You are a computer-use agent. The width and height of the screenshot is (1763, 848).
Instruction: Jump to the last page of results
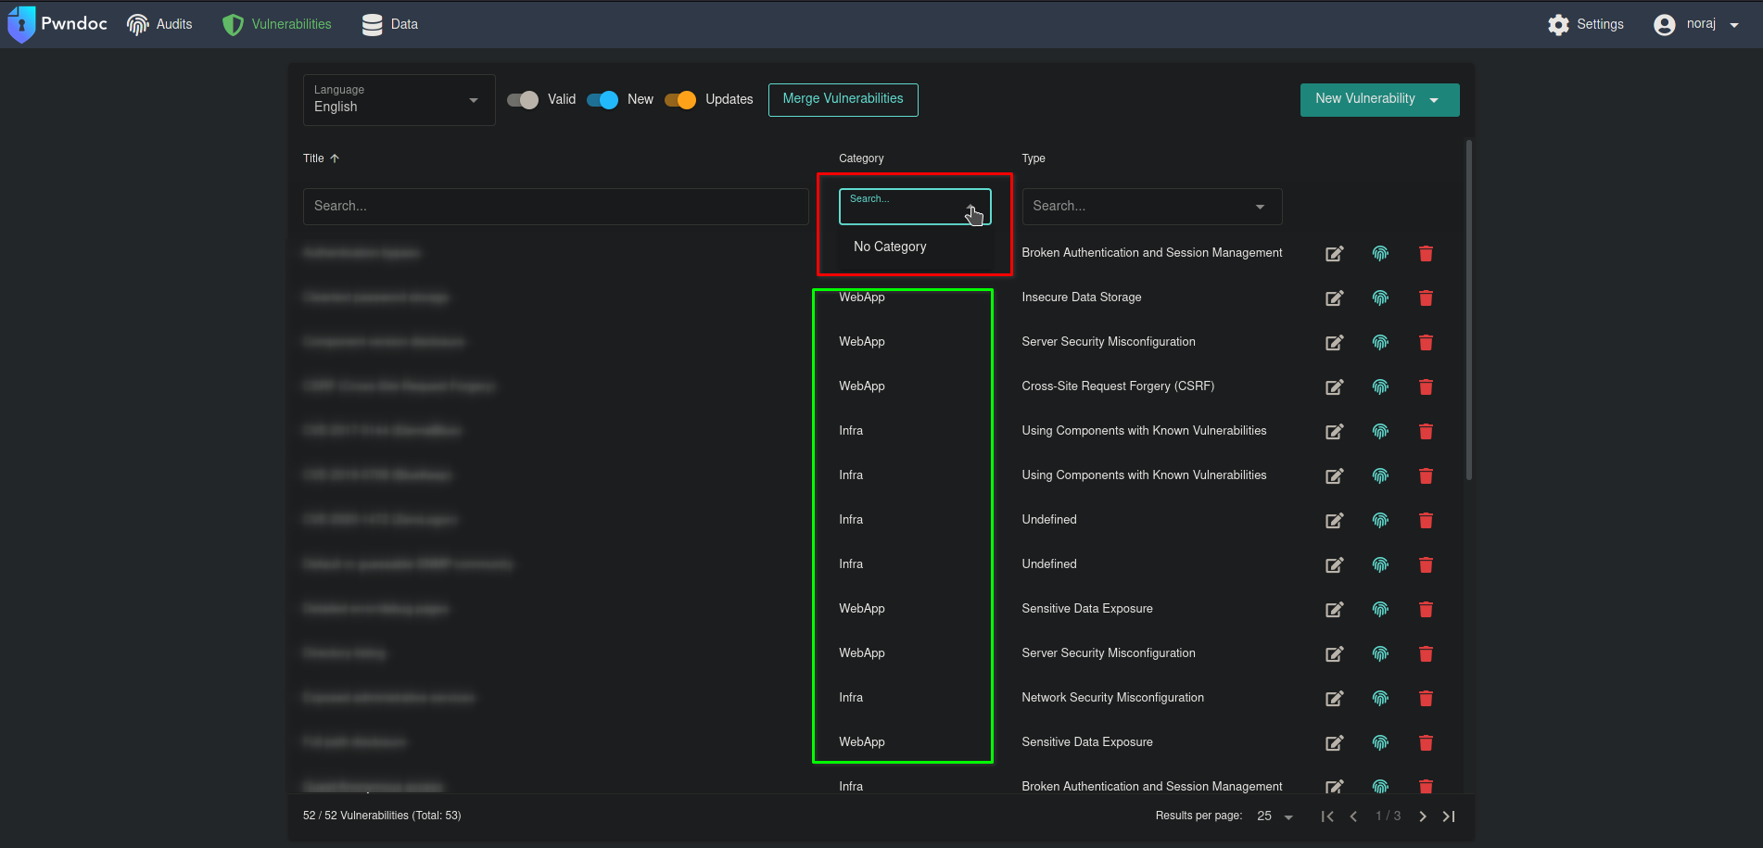(x=1448, y=816)
